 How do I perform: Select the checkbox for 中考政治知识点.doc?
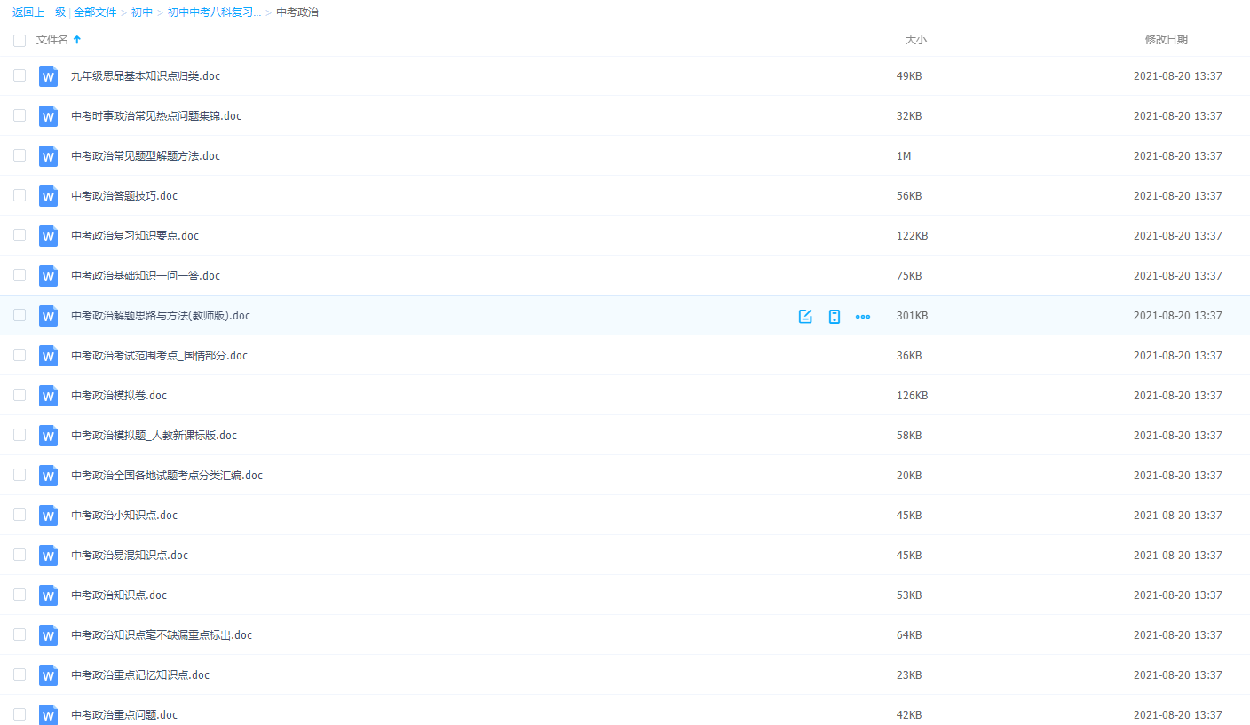pyautogui.click(x=20, y=595)
